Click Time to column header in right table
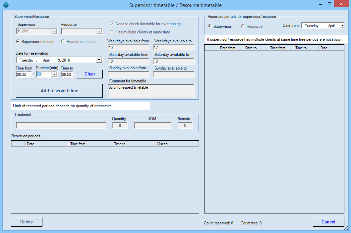The height and width of the screenshot is (233, 351). point(306,48)
